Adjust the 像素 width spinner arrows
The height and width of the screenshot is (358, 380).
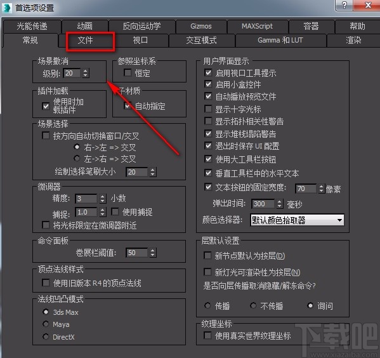tap(322, 189)
